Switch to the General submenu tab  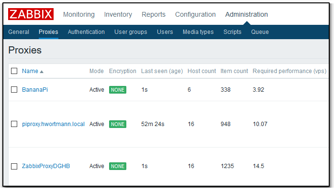click(x=19, y=32)
